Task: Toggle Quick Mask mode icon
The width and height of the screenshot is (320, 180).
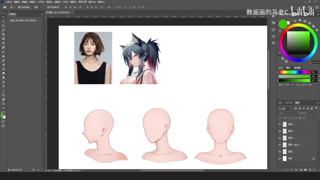Action: pos(3,122)
